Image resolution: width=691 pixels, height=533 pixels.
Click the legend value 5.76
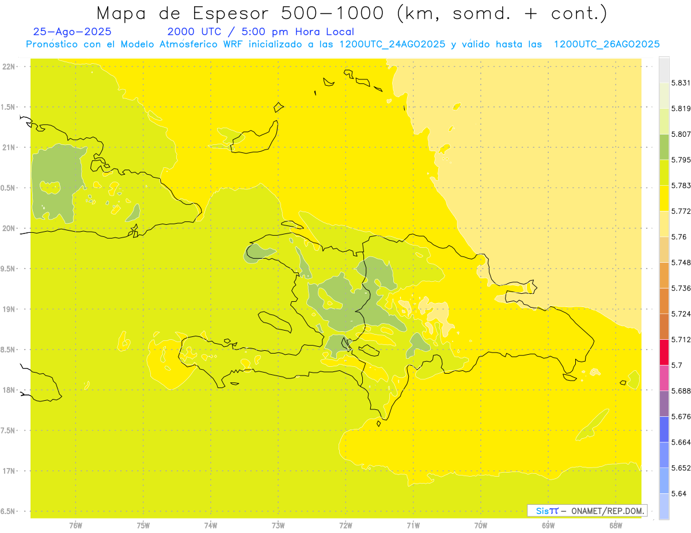tap(678, 237)
